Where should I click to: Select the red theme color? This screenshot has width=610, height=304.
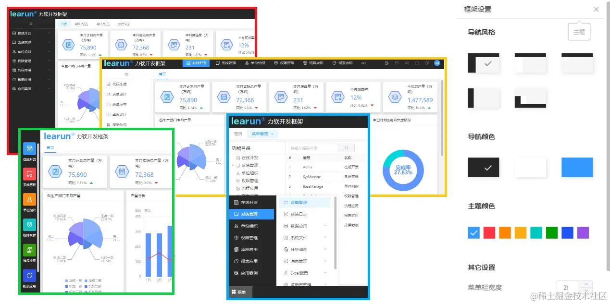point(489,233)
